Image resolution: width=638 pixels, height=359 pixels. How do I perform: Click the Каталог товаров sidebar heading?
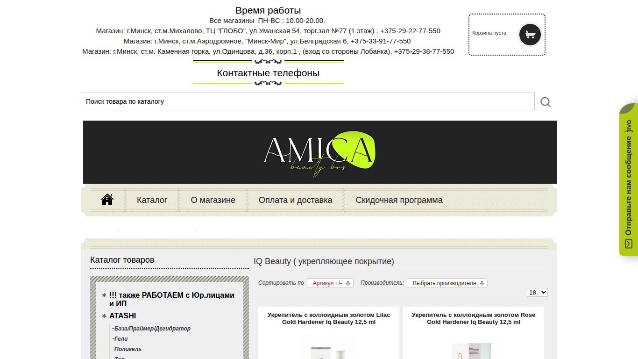(x=122, y=260)
